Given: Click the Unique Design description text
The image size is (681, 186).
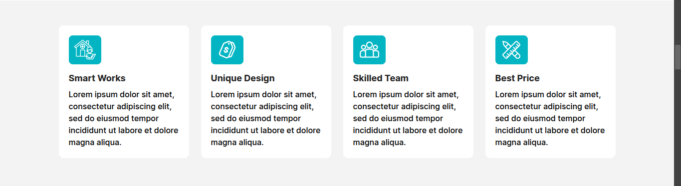Looking at the screenshot, I should [x=265, y=119].
